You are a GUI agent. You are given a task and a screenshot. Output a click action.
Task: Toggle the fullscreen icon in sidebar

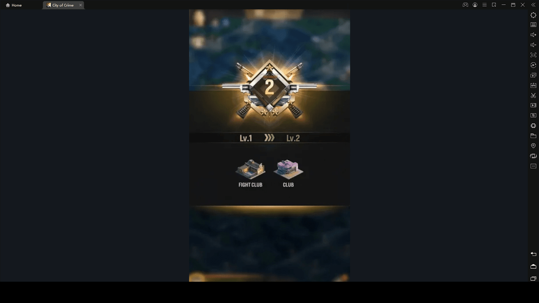(533, 55)
